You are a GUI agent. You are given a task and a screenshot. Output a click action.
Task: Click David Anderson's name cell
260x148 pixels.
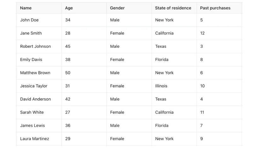[x=35, y=99]
